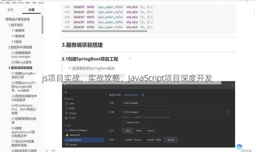Enable 创建 Git 仓库 checkbox
Screen dimensions: 255x152
pos(123,123)
